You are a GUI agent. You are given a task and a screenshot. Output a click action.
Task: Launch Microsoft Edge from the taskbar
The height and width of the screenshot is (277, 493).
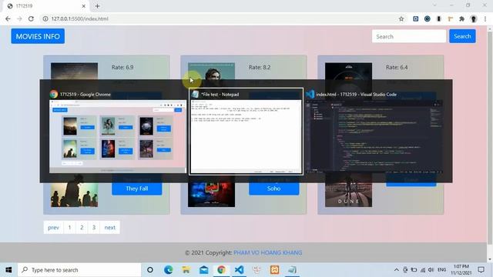[x=168, y=270]
